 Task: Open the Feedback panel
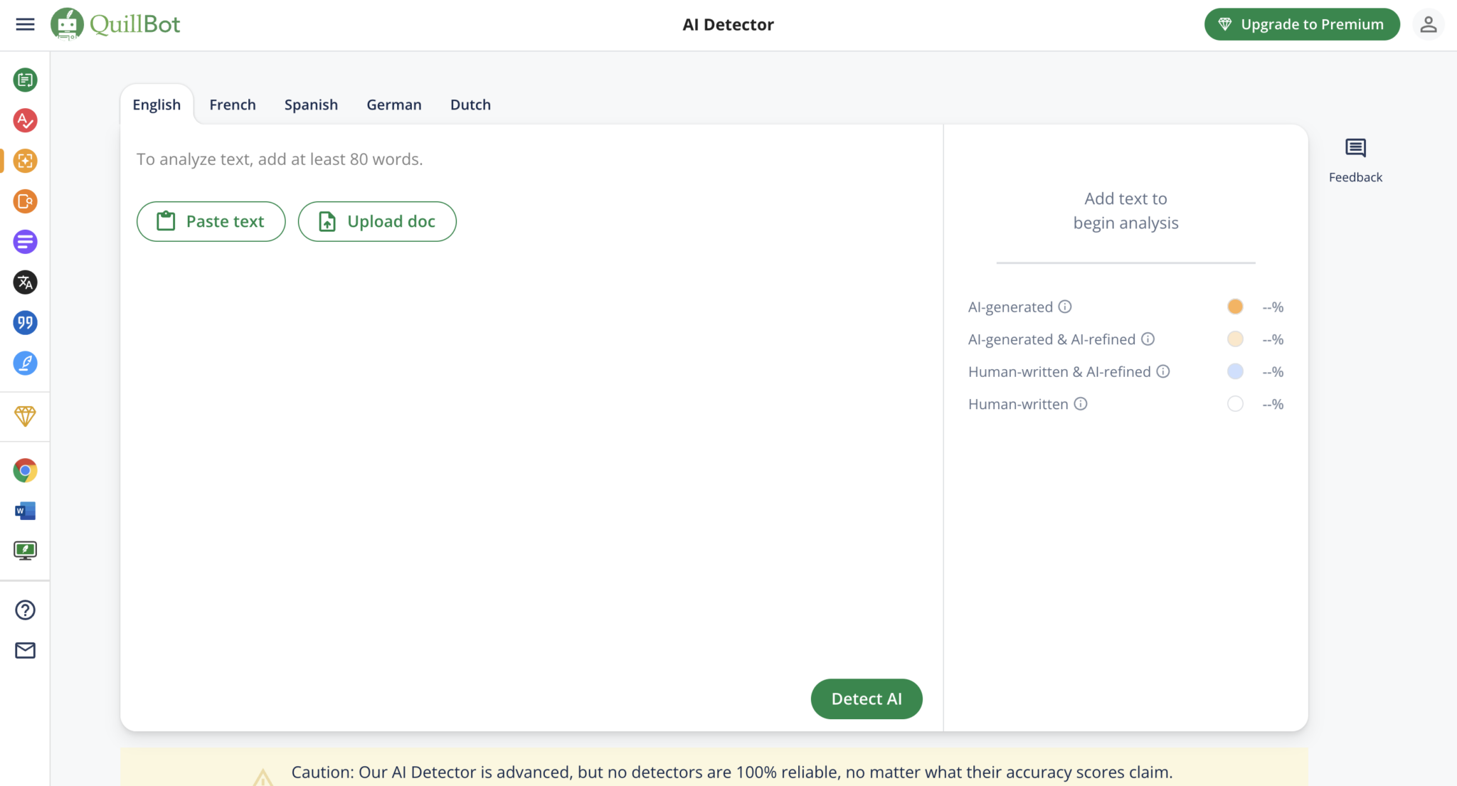click(1355, 161)
